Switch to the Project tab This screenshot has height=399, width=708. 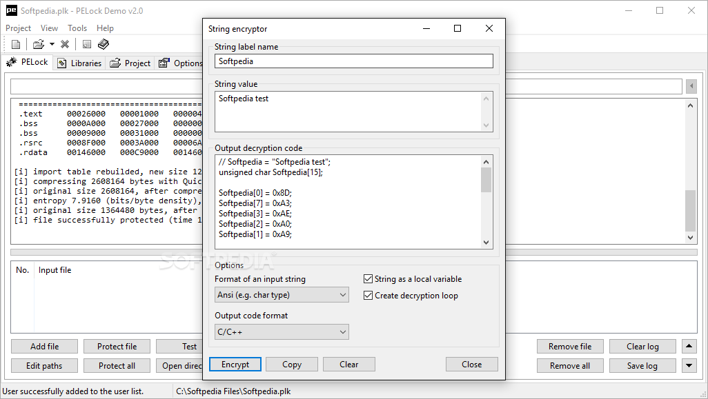click(x=130, y=63)
